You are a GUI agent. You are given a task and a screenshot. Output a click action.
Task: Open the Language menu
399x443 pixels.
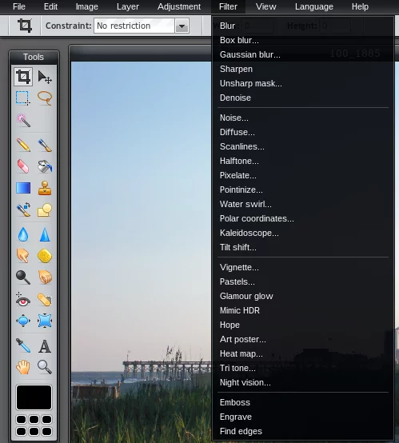pos(314,6)
